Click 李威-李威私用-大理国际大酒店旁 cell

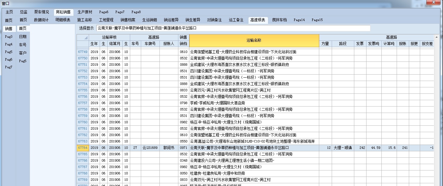254,103
